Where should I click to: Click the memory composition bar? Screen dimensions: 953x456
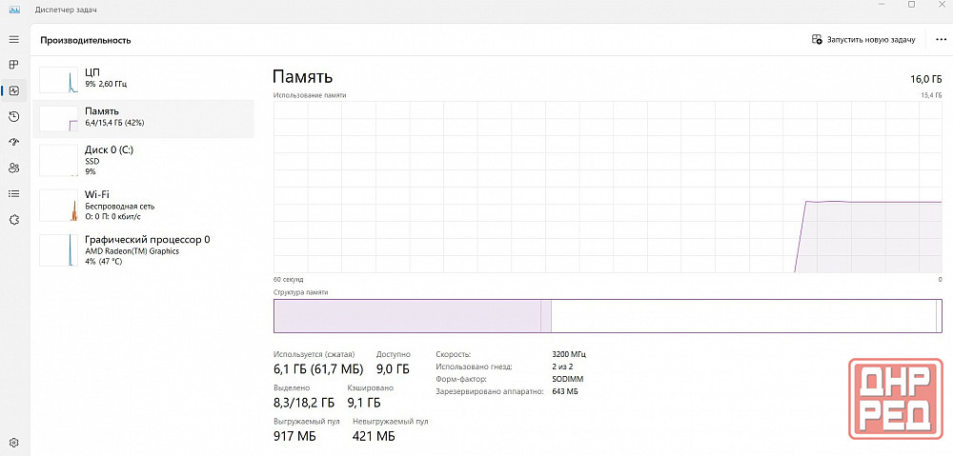607,315
